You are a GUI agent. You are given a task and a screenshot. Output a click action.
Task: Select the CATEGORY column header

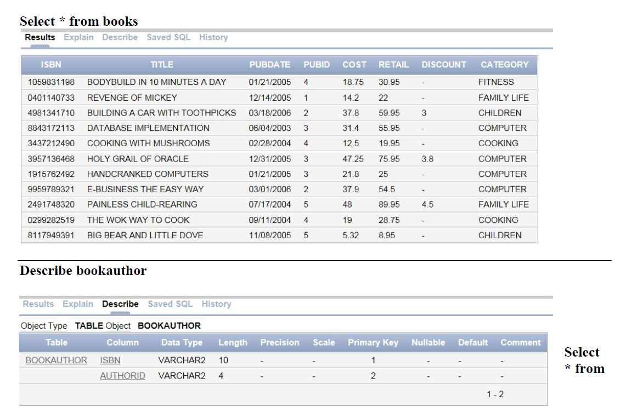click(505, 65)
